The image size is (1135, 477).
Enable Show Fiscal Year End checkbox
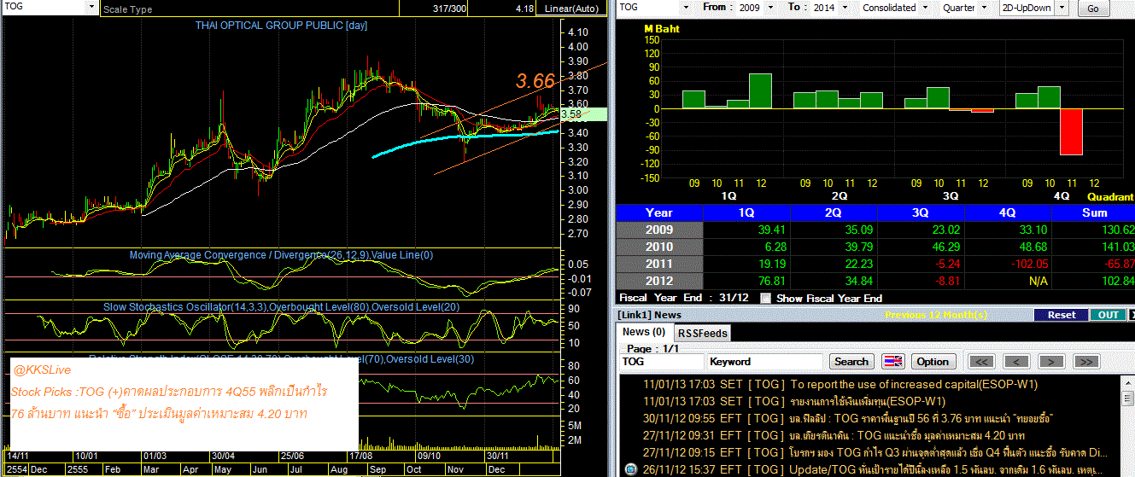(766, 299)
